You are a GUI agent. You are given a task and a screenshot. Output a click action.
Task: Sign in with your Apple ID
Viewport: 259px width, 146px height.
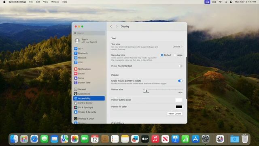point(89,41)
